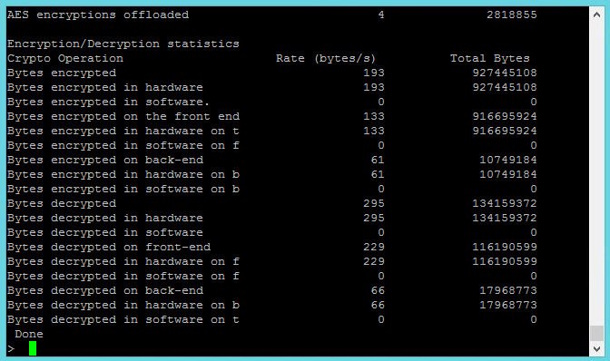Click 'Bytes encrypted on the front end' label
The width and height of the screenshot is (610, 361).
pyautogui.click(x=123, y=117)
